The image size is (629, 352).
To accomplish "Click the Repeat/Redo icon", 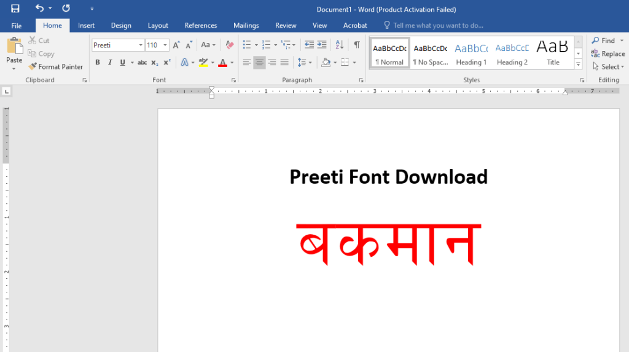I will coord(66,8).
